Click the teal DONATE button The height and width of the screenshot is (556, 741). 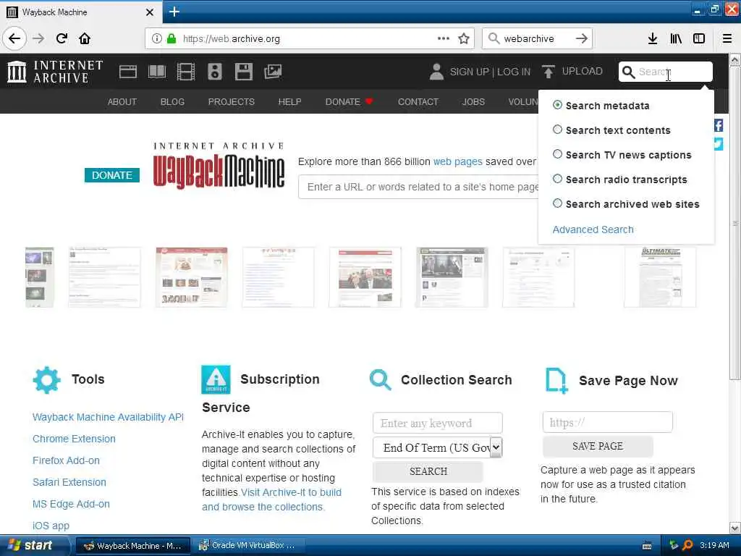point(112,175)
